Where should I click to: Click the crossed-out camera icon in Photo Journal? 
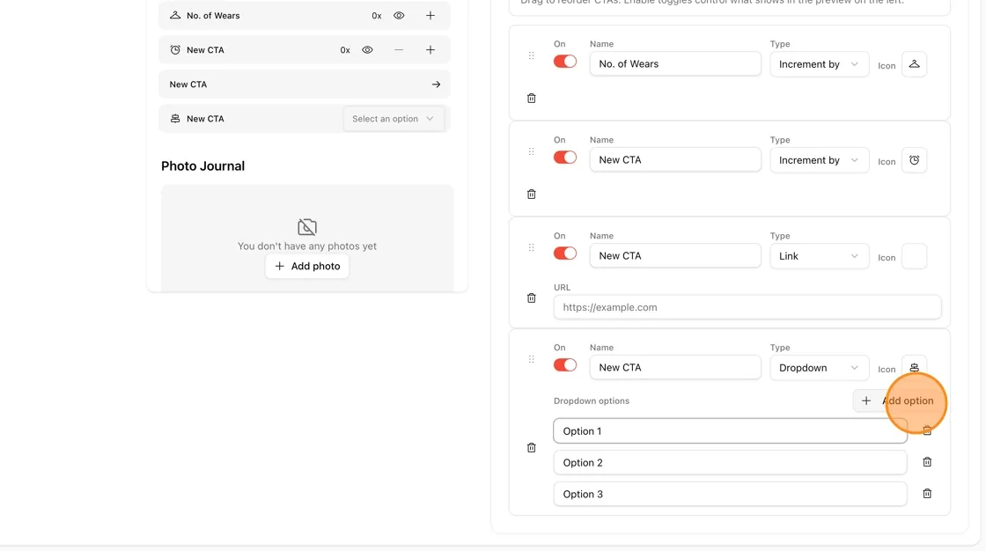(307, 226)
